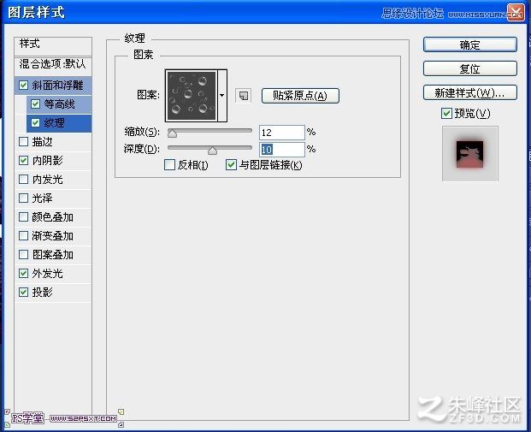Screen dimensions: 531x432
Task: Enable the 内发光 checkbox
Action: tap(23, 180)
